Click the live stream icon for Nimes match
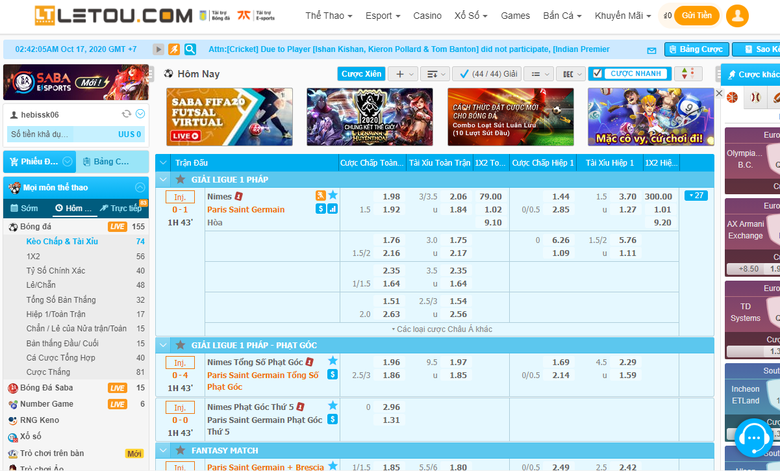 320,196
